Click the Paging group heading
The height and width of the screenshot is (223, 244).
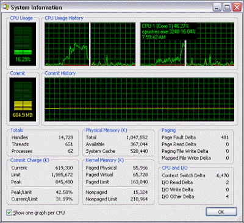[168, 130]
